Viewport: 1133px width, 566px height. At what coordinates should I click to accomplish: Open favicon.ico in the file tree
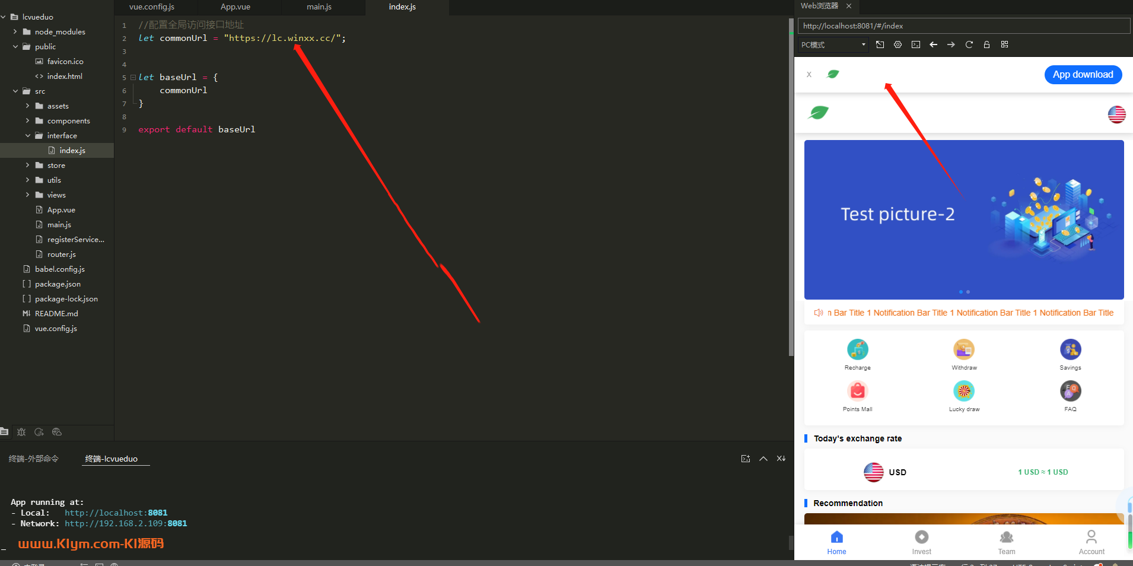click(x=65, y=62)
